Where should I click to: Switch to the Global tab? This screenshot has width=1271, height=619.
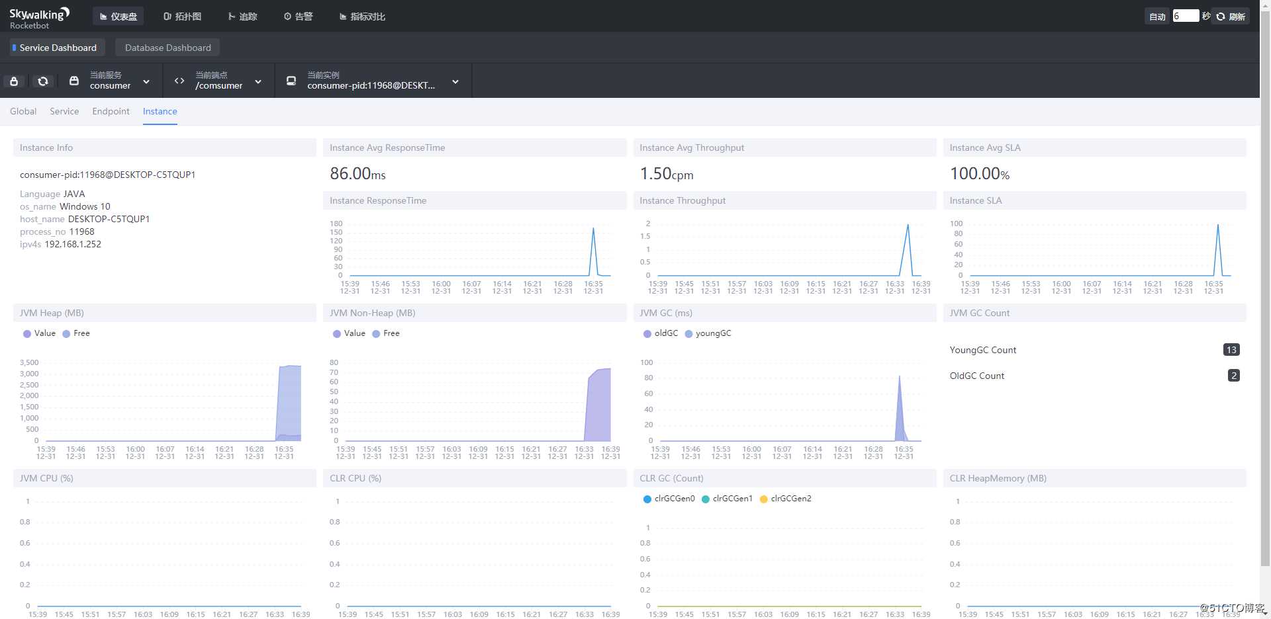click(x=23, y=111)
